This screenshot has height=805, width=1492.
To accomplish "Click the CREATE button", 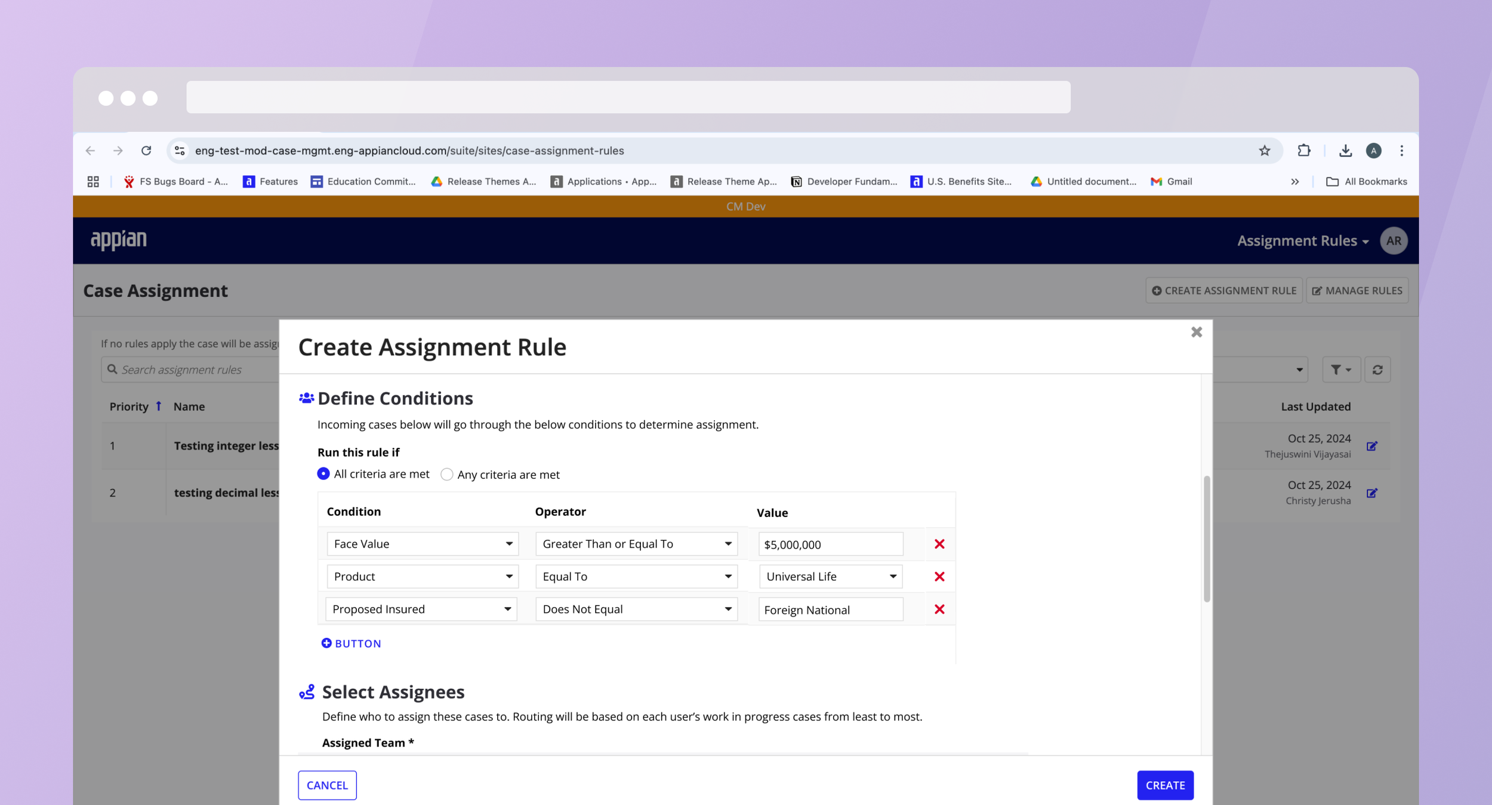I will 1164,785.
